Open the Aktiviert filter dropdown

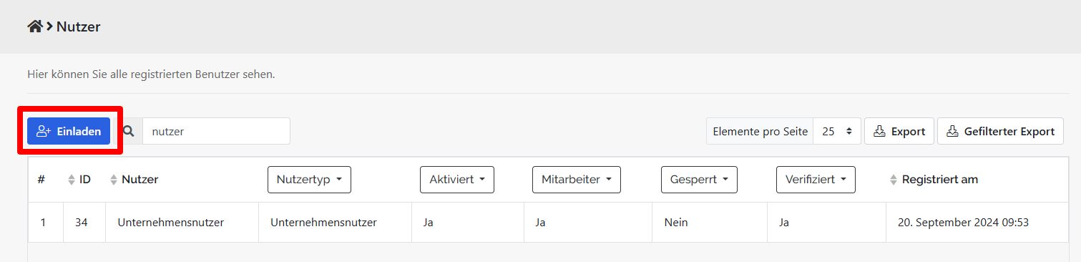point(456,180)
